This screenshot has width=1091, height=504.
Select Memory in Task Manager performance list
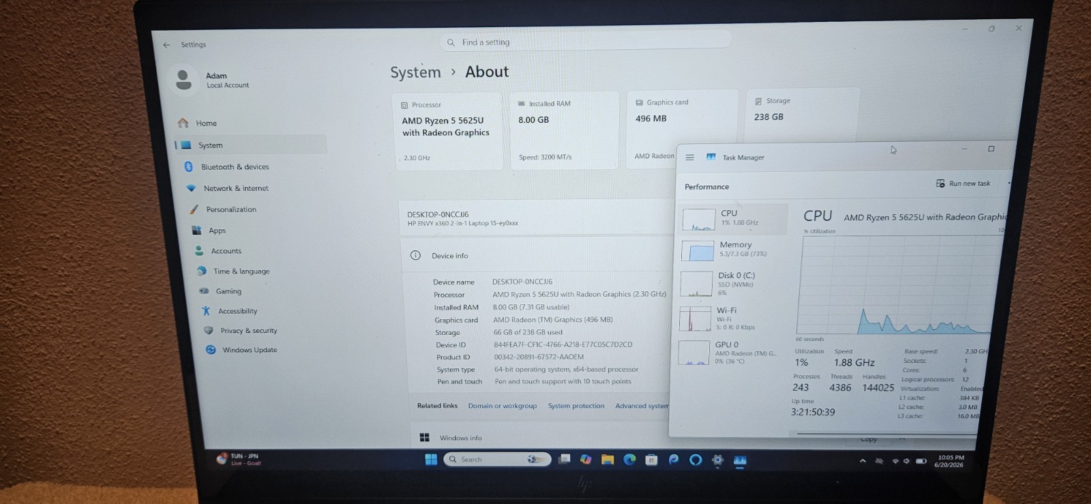(x=732, y=250)
